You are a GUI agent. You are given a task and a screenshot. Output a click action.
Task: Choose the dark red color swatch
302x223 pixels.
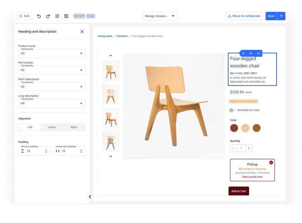tap(234, 128)
